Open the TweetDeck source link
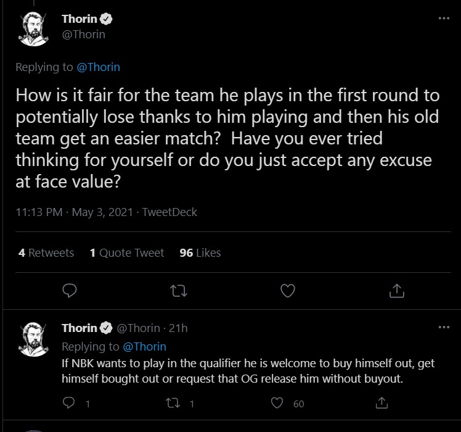The image size is (461, 432). pyautogui.click(x=169, y=212)
